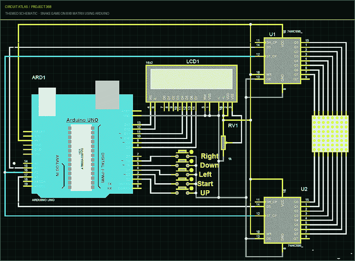
Task: Click the Arduino power jack block
Action: tap(47, 102)
